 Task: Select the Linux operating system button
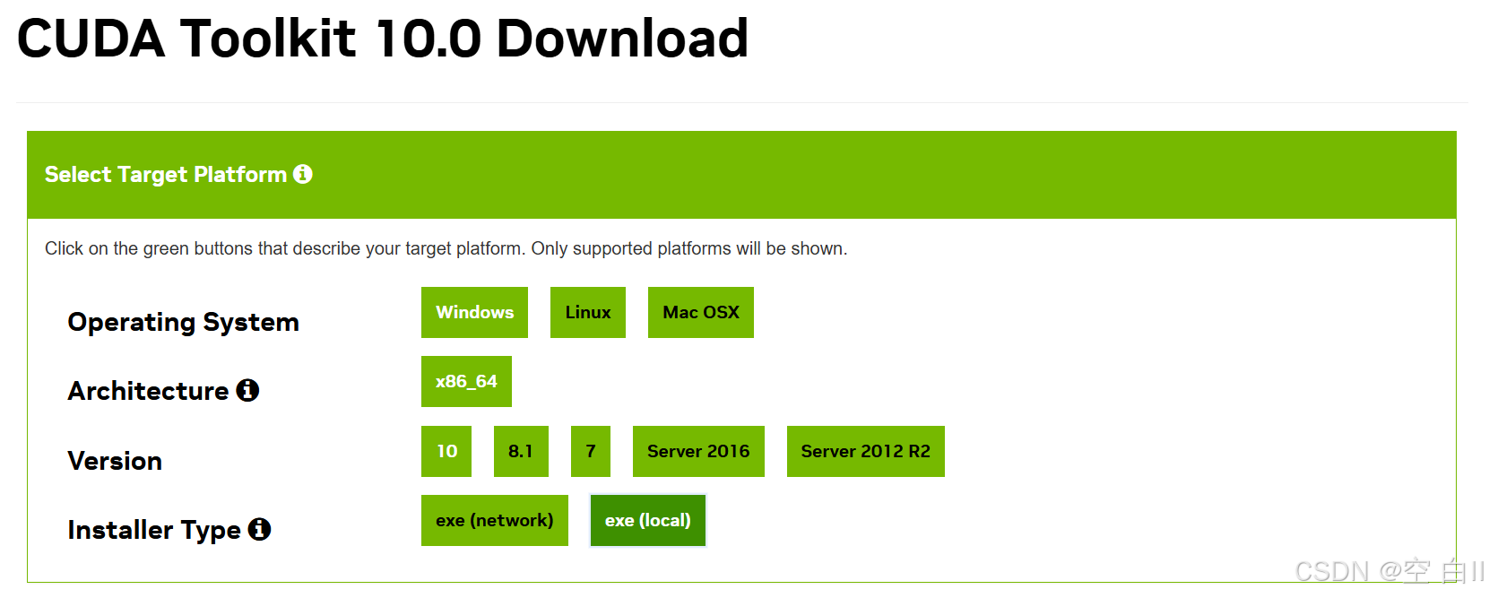[588, 312]
